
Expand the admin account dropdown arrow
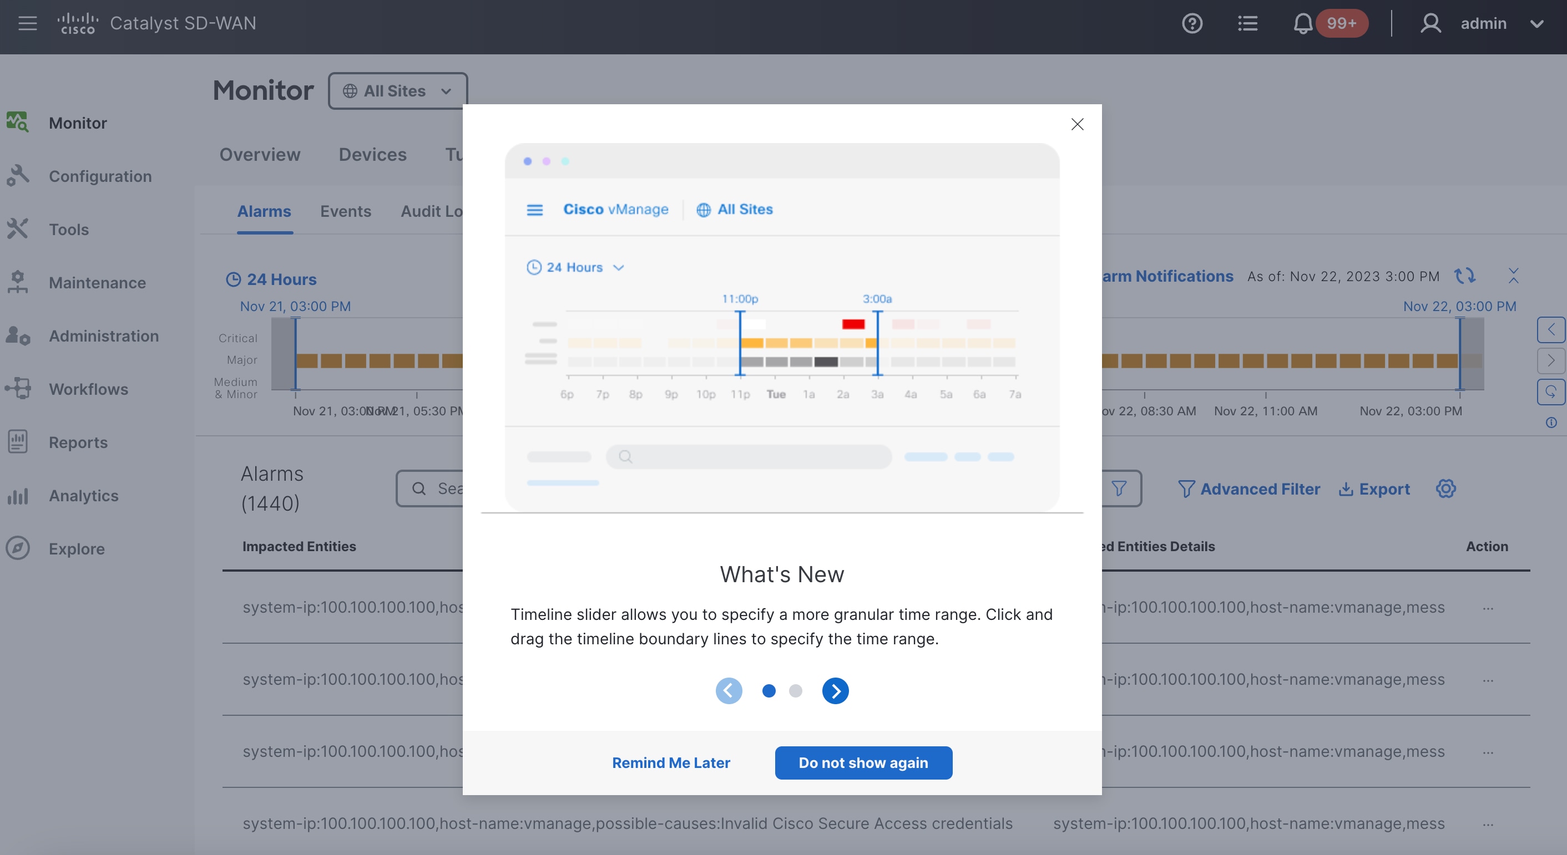(1536, 24)
